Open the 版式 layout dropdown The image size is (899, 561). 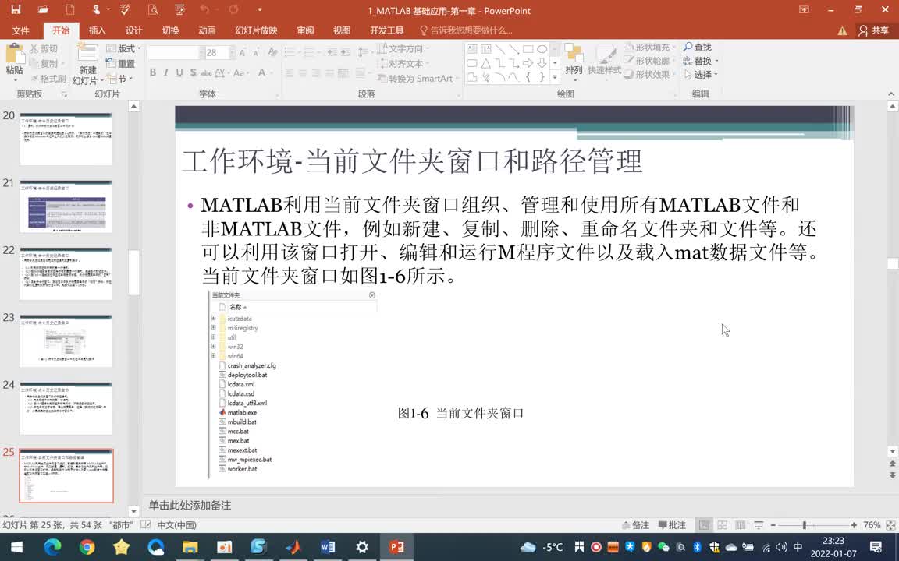tap(123, 48)
